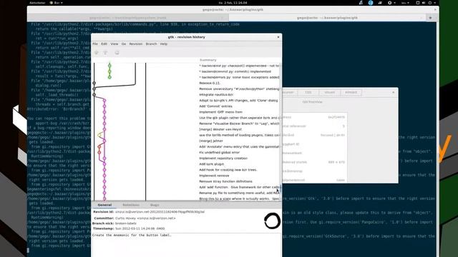
Task: Select revision "Add 'Commit' entries"
Action: [x=215, y=106]
